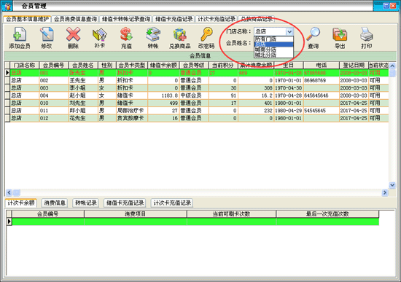Select the member row 花先生
The image size is (401, 282).
tap(197, 118)
